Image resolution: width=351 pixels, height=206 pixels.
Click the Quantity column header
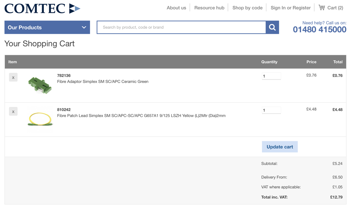[269, 62]
